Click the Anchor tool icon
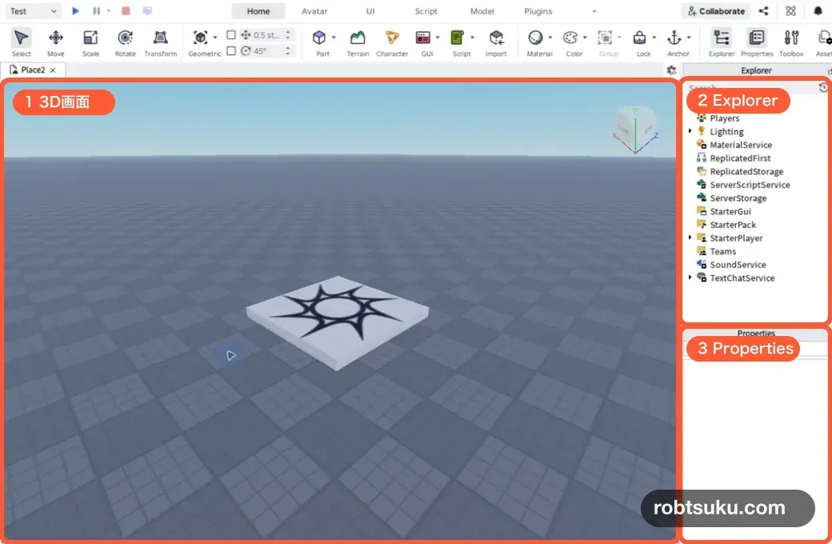The image size is (832, 544). [674, 38]
